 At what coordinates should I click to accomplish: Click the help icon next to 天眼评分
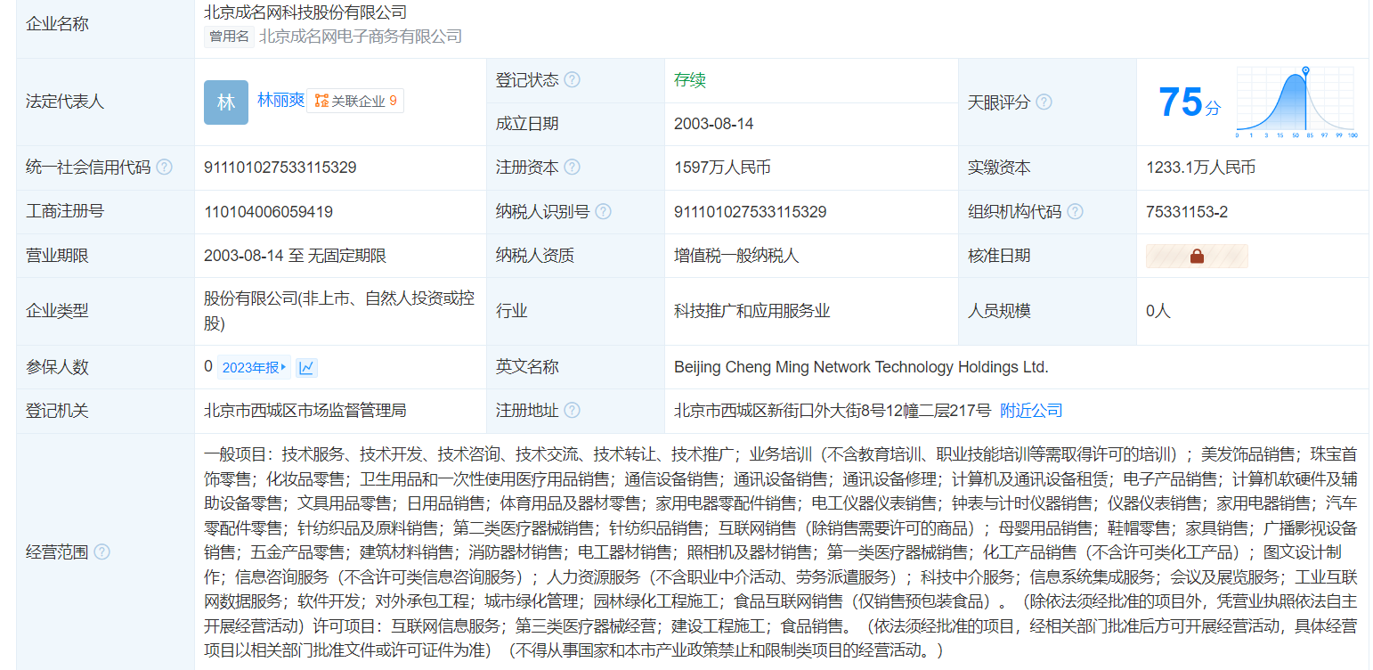click(1044, 102)
